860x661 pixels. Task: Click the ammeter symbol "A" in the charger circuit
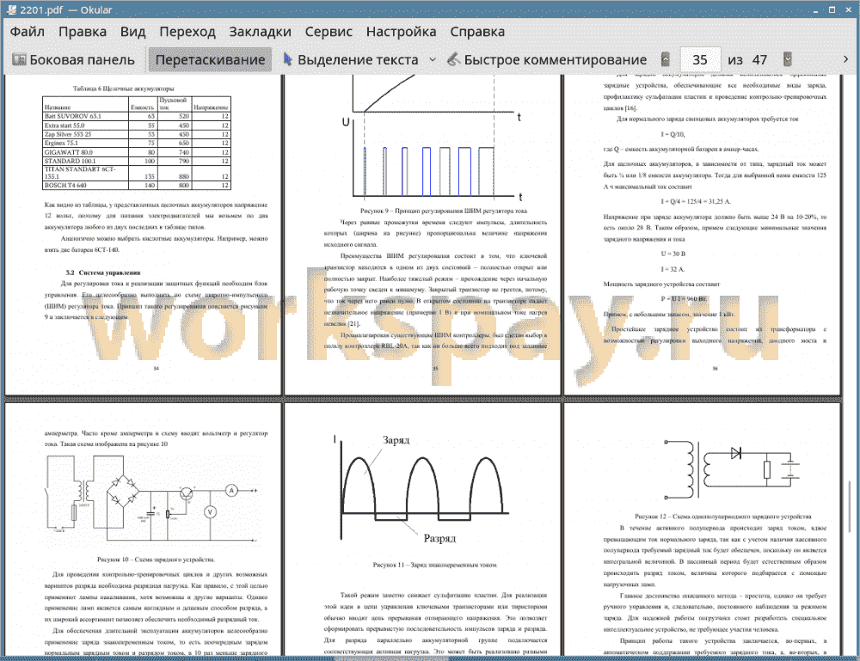click(x=231, y=491)
